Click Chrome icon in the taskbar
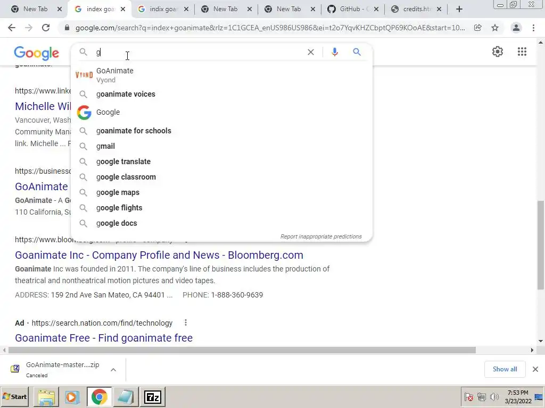 pos(100,397)
